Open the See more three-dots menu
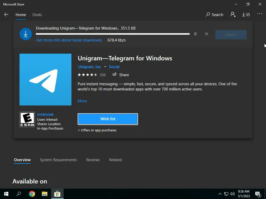The width and height of the screenshot is (266, 199). click(260, 14)
